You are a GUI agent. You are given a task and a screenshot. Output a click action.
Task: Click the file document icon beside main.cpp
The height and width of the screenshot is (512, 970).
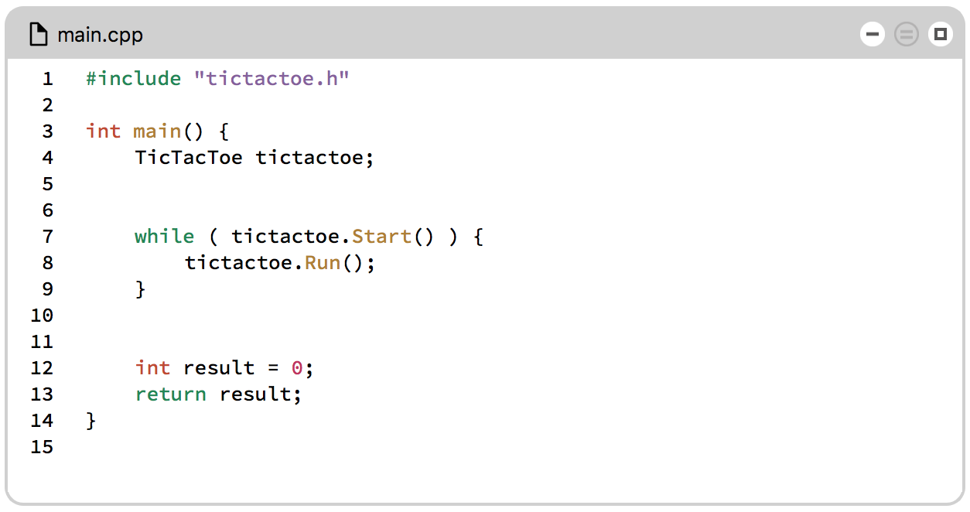39,35
